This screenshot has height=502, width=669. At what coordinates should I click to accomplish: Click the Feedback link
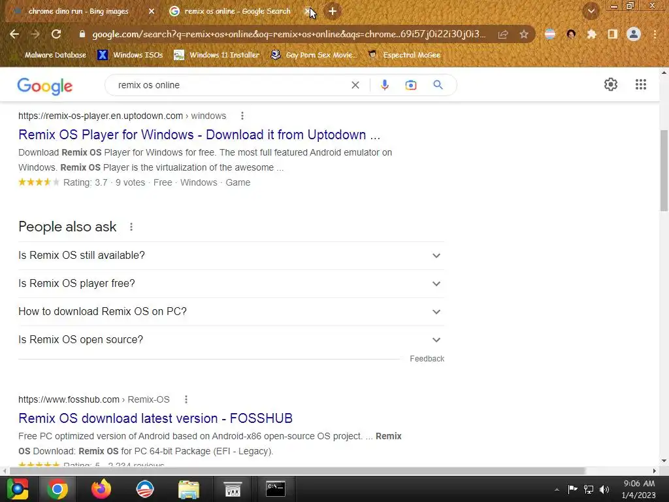coord(427,359)
